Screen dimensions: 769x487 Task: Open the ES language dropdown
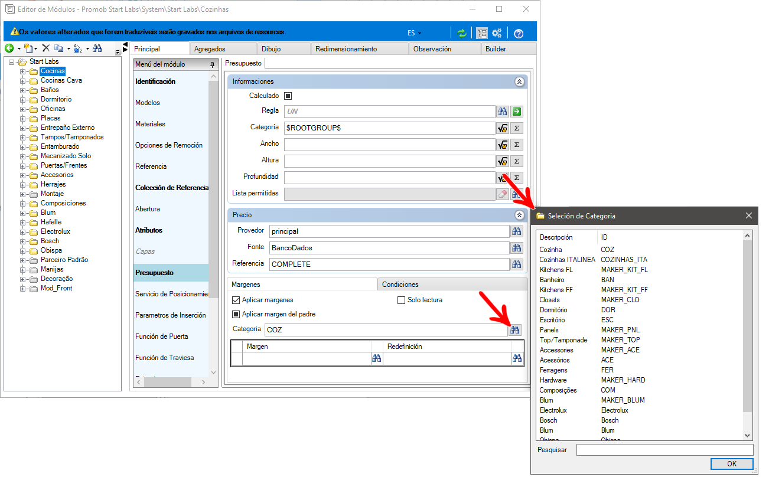415,33
